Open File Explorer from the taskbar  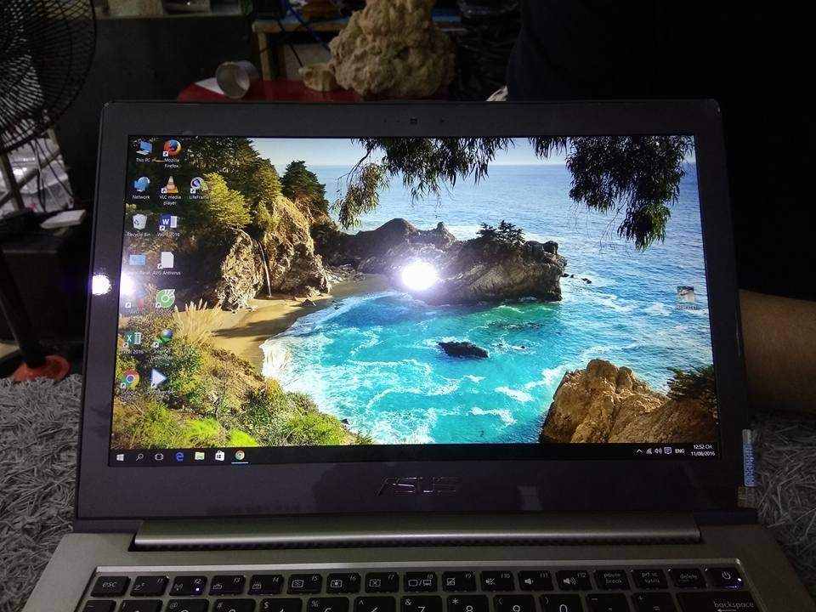(x=200, y=456)
